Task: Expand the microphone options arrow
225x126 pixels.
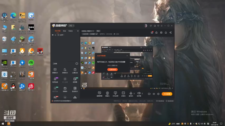Action: [134, 94]
